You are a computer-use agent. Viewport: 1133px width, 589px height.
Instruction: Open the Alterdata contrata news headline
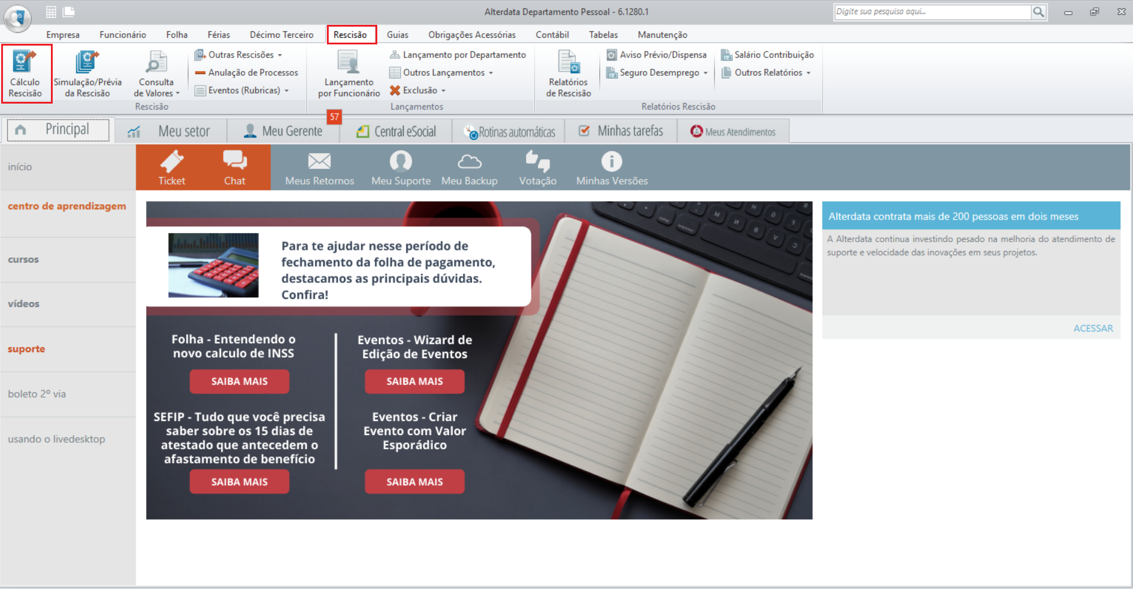click(x=953, y=216)
